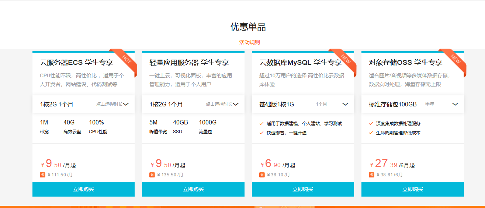Click 1个月 label in MySQL selector

click(x=321, y=104)
